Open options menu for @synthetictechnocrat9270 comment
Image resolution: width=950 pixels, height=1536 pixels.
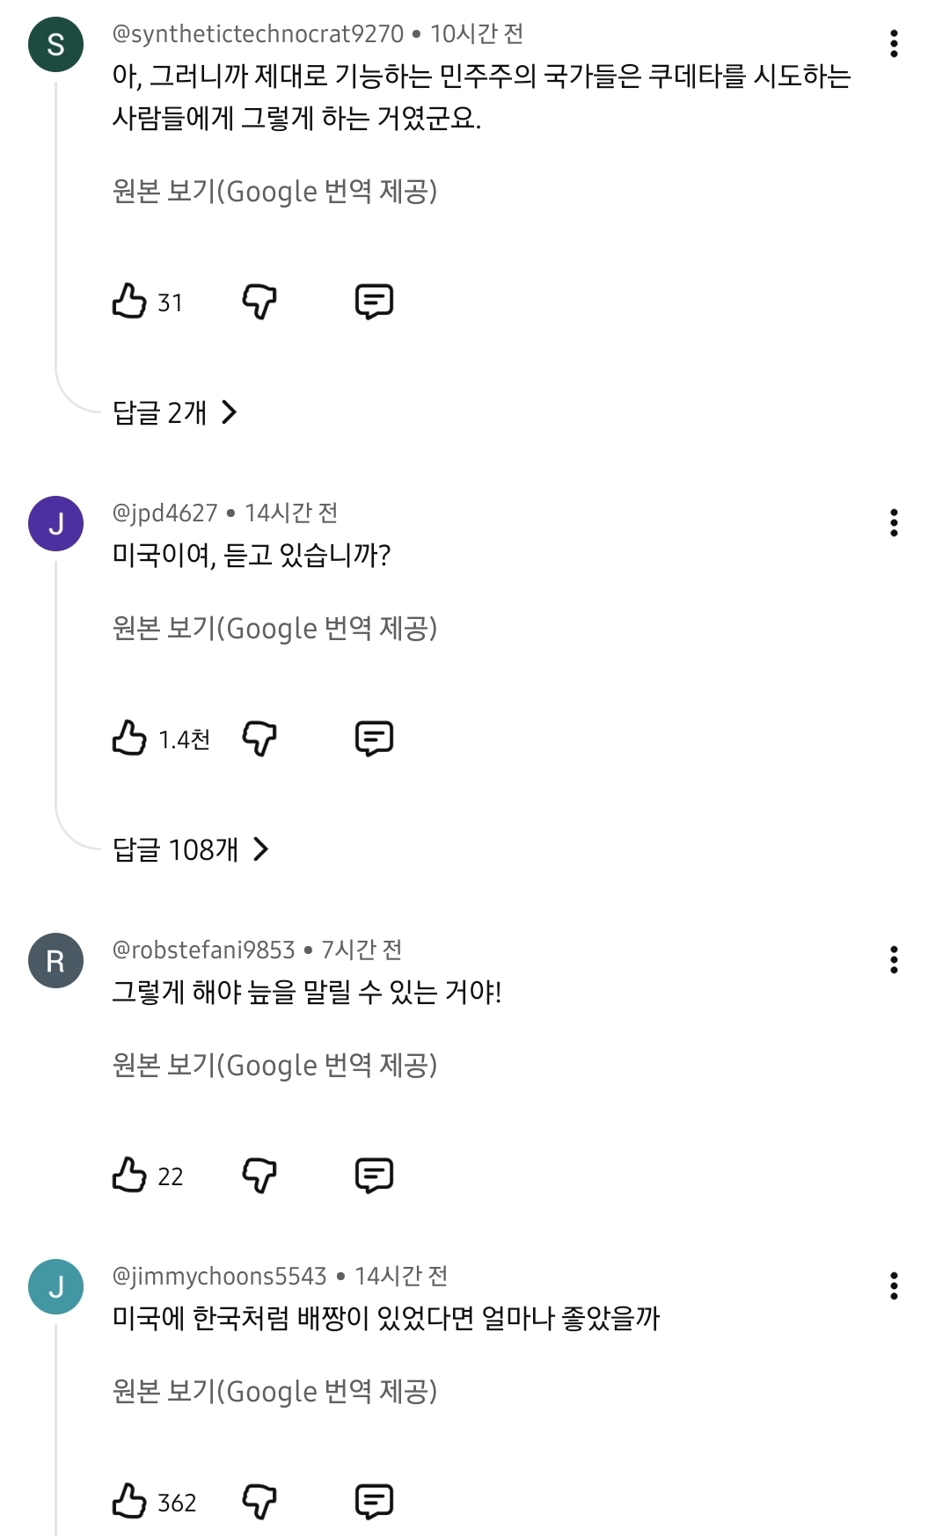[894, 44]
